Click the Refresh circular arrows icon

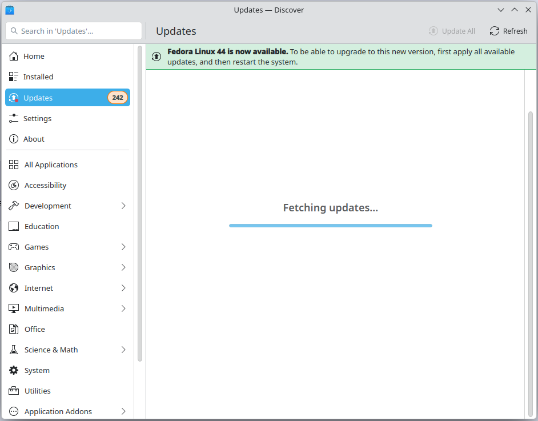pyautogui.click(x=495, y=31)
